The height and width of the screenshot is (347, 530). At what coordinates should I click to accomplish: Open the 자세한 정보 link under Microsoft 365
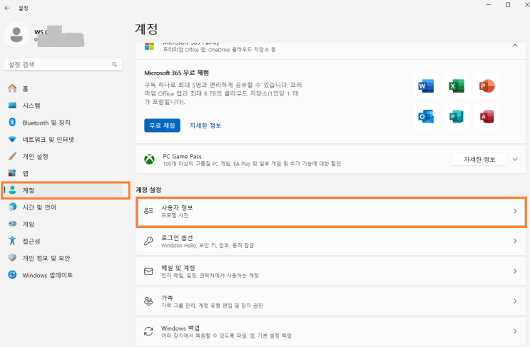point(205,125)
